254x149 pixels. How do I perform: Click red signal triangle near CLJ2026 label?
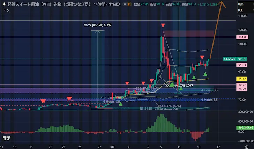[x=202, y=57]
